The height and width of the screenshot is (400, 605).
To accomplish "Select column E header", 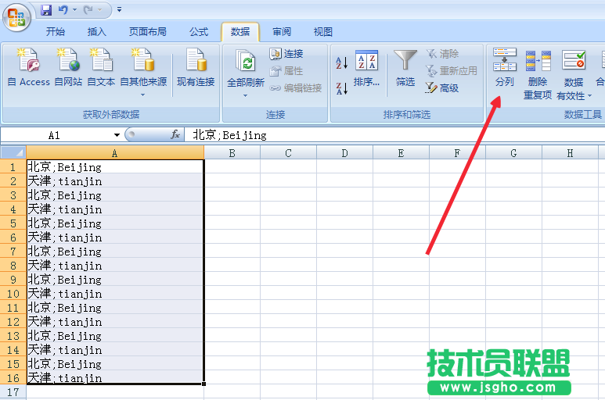I will click(402, 153).
